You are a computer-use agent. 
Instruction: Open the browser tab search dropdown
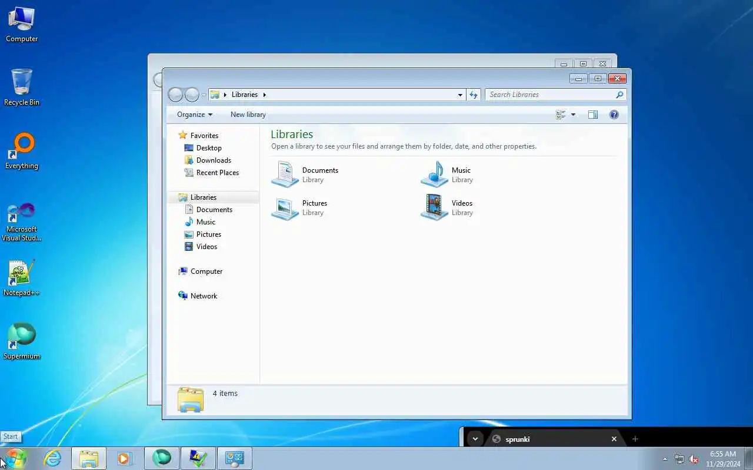475,439
